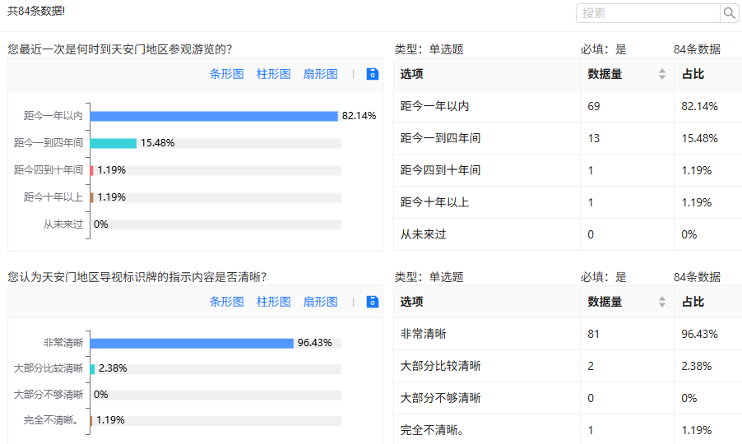Click the blue 96.43% bar
Screen dimensions: 742x444
[x=192, y=344]
